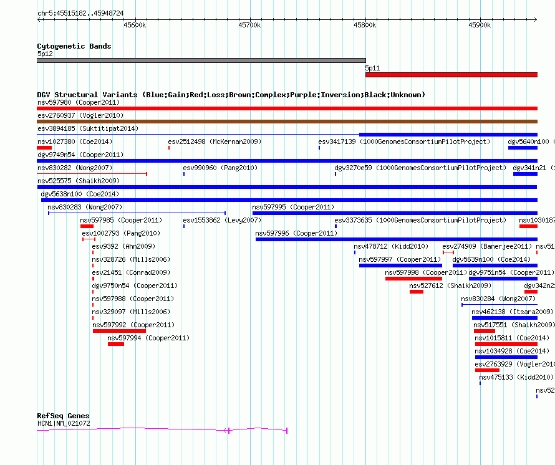Open the esv3894185 (Suktitipat2014) variant label
This screenshot has height=465, width=555.
tap(88, 129)
